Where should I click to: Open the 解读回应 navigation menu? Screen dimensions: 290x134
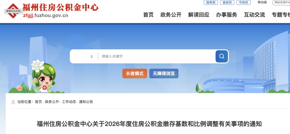tap(199, 15)
